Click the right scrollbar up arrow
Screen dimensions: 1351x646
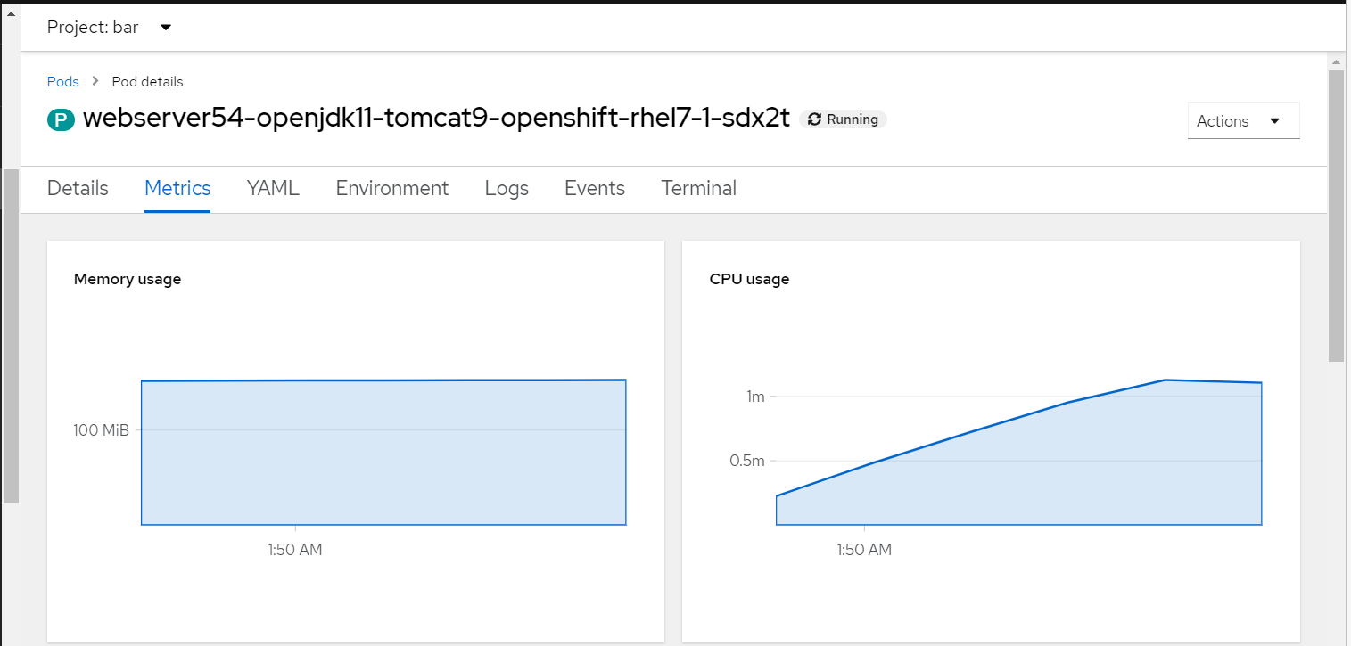(1335, 61)
